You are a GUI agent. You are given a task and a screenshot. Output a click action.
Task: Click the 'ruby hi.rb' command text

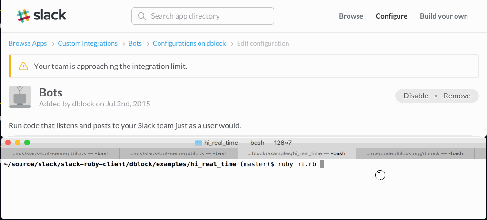click(x=297, y=164)
